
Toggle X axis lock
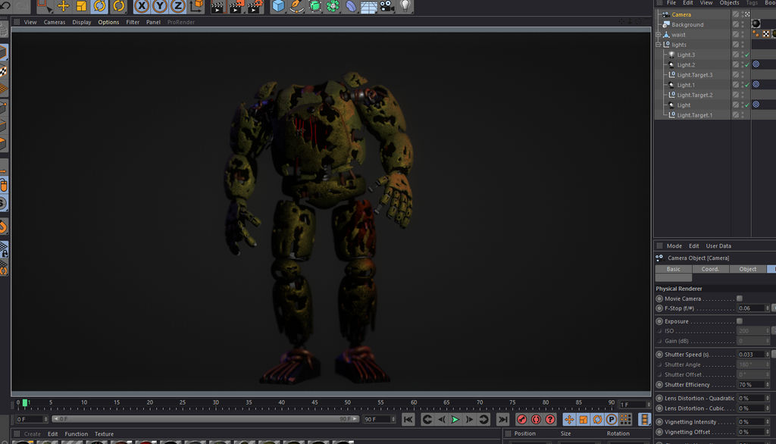click(x=142, y=6)
